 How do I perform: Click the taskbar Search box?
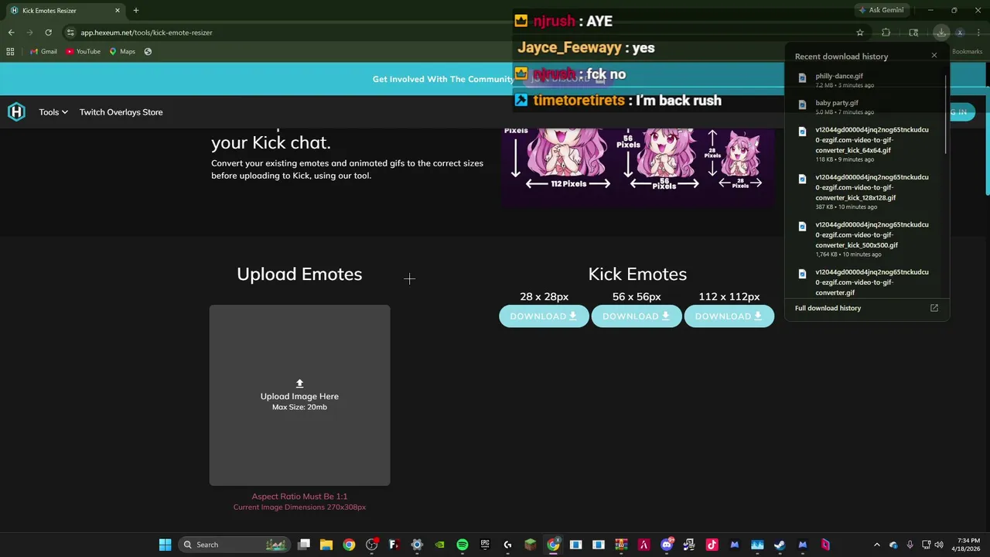(234, 545)
